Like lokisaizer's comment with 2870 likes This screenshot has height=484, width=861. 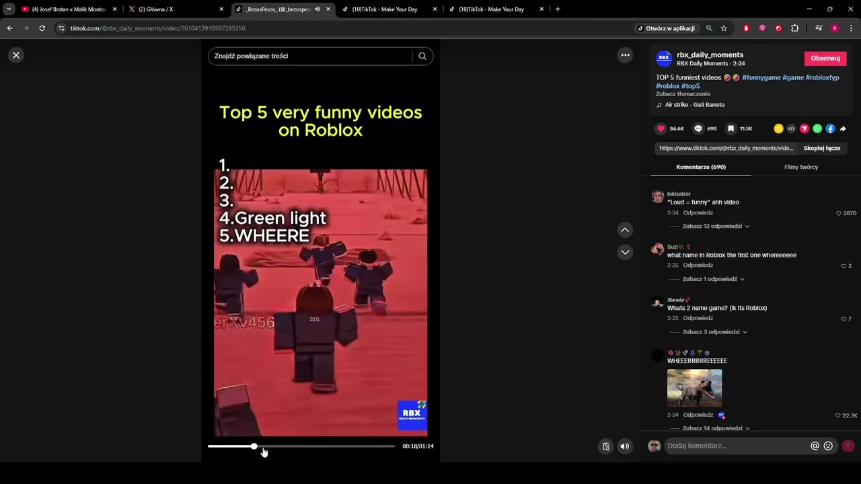pyautogui.click(x=839, y=213)
